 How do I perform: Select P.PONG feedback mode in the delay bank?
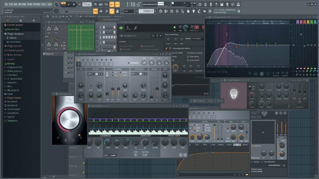pos(121,75)
